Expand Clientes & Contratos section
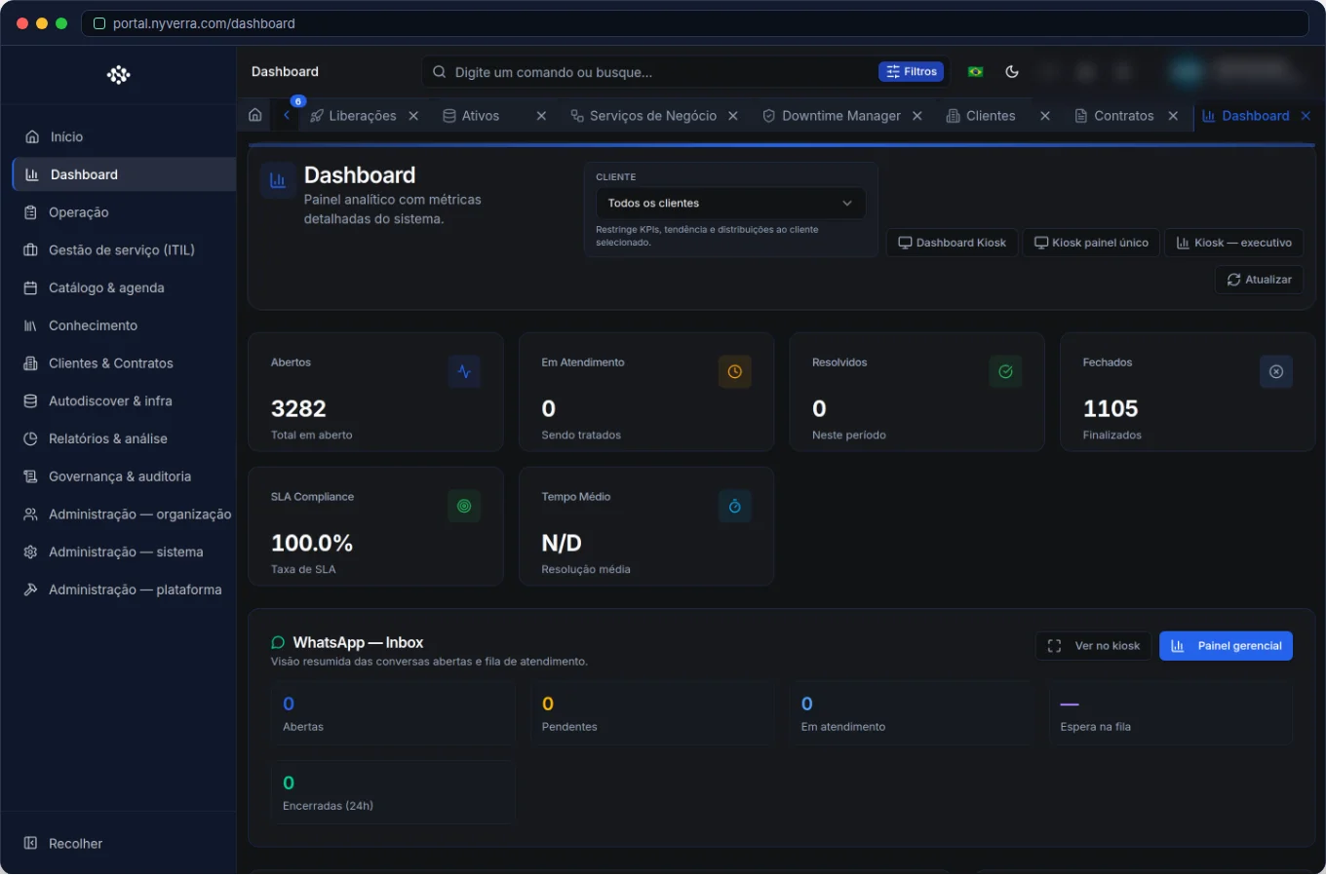1326x875 pixels. point(124,363)
